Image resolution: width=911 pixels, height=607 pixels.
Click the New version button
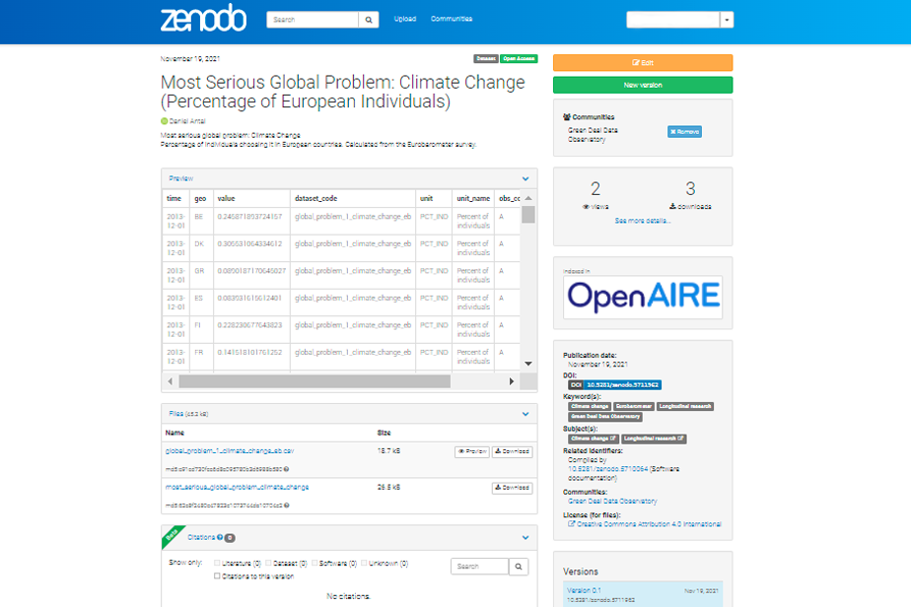click(642, 85)
